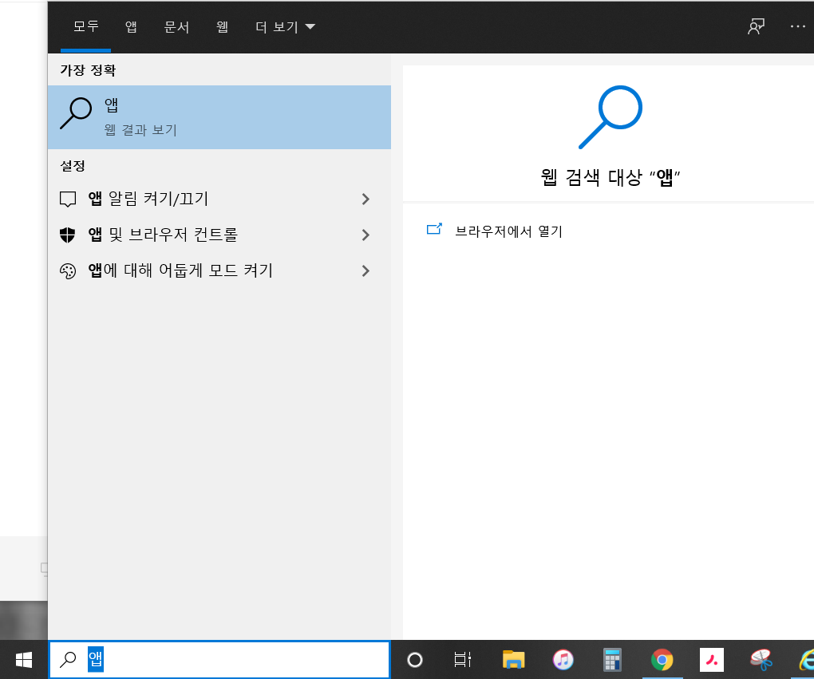Open Internet Explorer from the taskbar
The height and width of the screenshot is (679, 814).
tap(806, 660)
